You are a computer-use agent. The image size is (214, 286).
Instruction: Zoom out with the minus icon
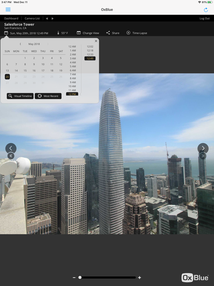(74, 277)
